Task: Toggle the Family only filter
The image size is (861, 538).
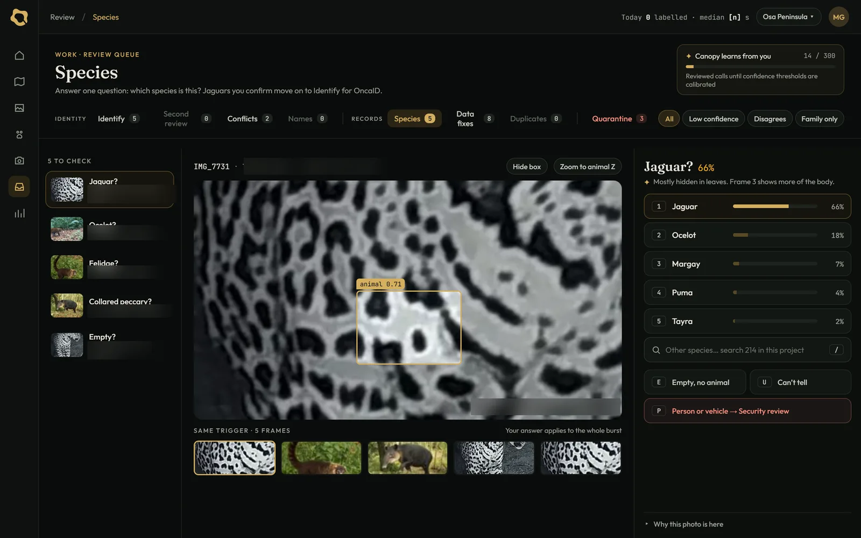Action: pyautogui.click(x=819, y=119)
